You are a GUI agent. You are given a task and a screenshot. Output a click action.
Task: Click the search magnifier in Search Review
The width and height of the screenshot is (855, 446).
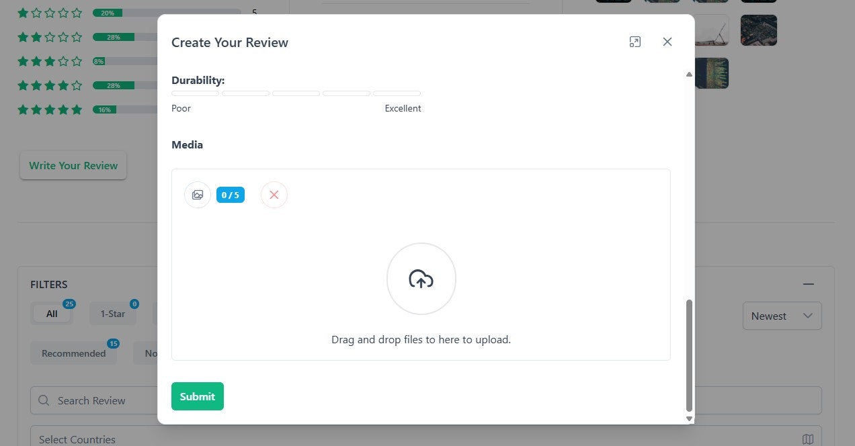pyautogui.click(x=44, y=400)
